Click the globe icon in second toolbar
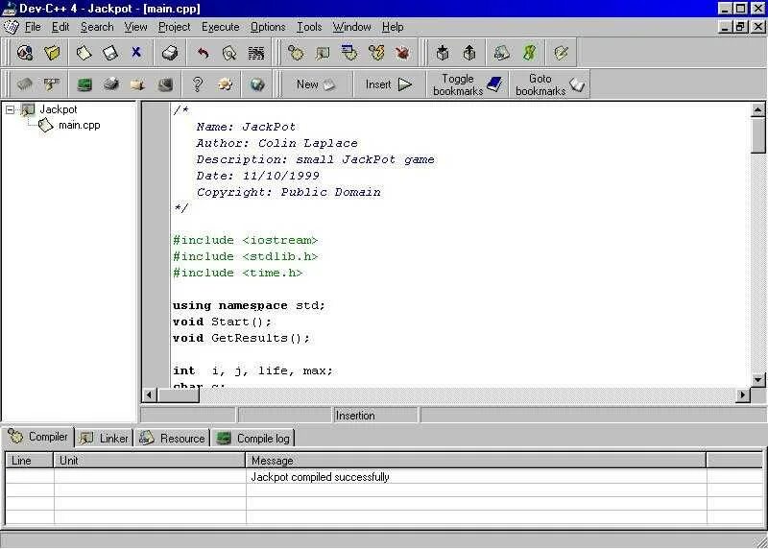This screenshot has height=549, width=768. [257, 84]
